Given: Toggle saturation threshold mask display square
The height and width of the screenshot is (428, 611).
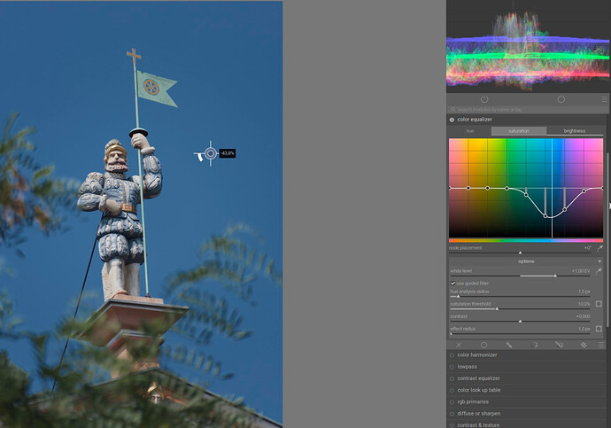Looking at the screenshot, I should (599, 304).
